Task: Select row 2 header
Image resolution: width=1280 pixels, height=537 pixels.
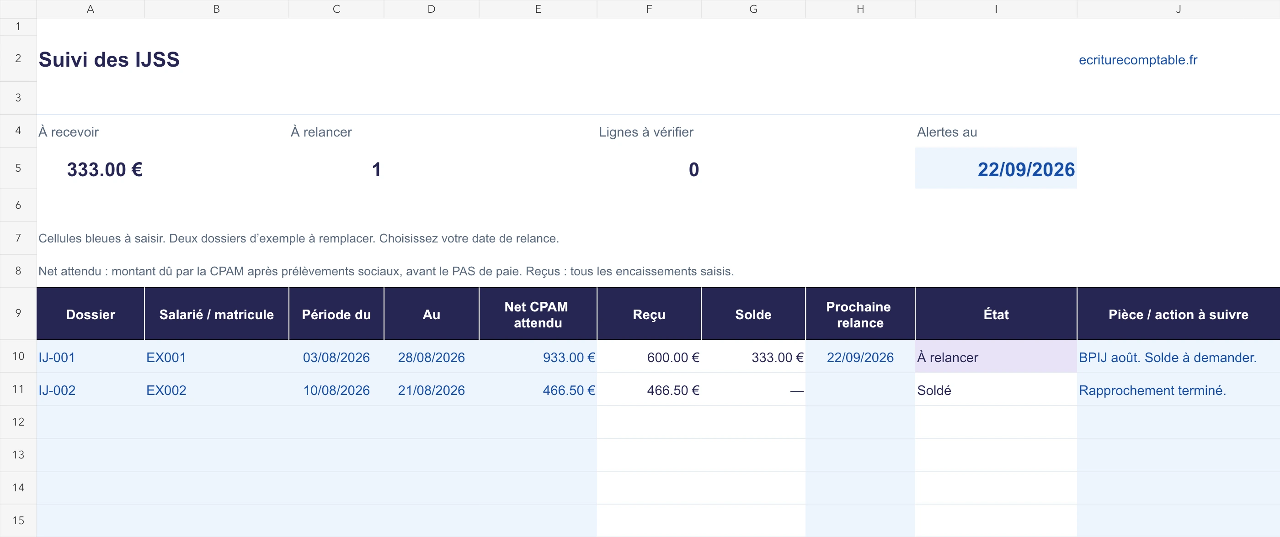Action: coord(18,58)
